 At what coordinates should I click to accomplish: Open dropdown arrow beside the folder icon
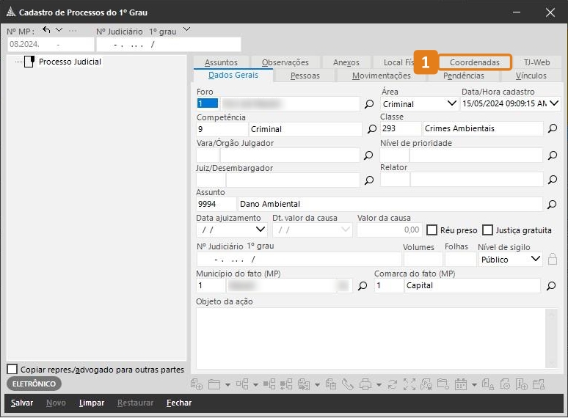227,385
